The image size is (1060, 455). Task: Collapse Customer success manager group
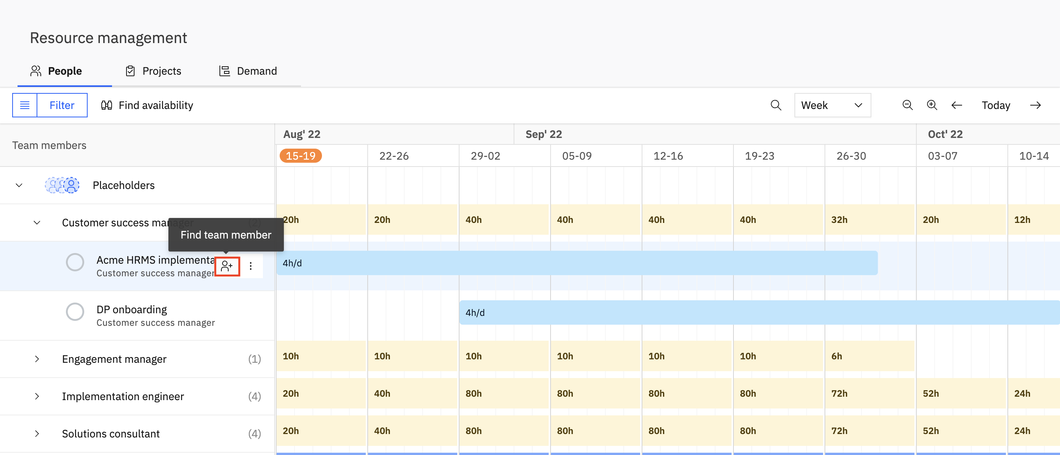37,223
